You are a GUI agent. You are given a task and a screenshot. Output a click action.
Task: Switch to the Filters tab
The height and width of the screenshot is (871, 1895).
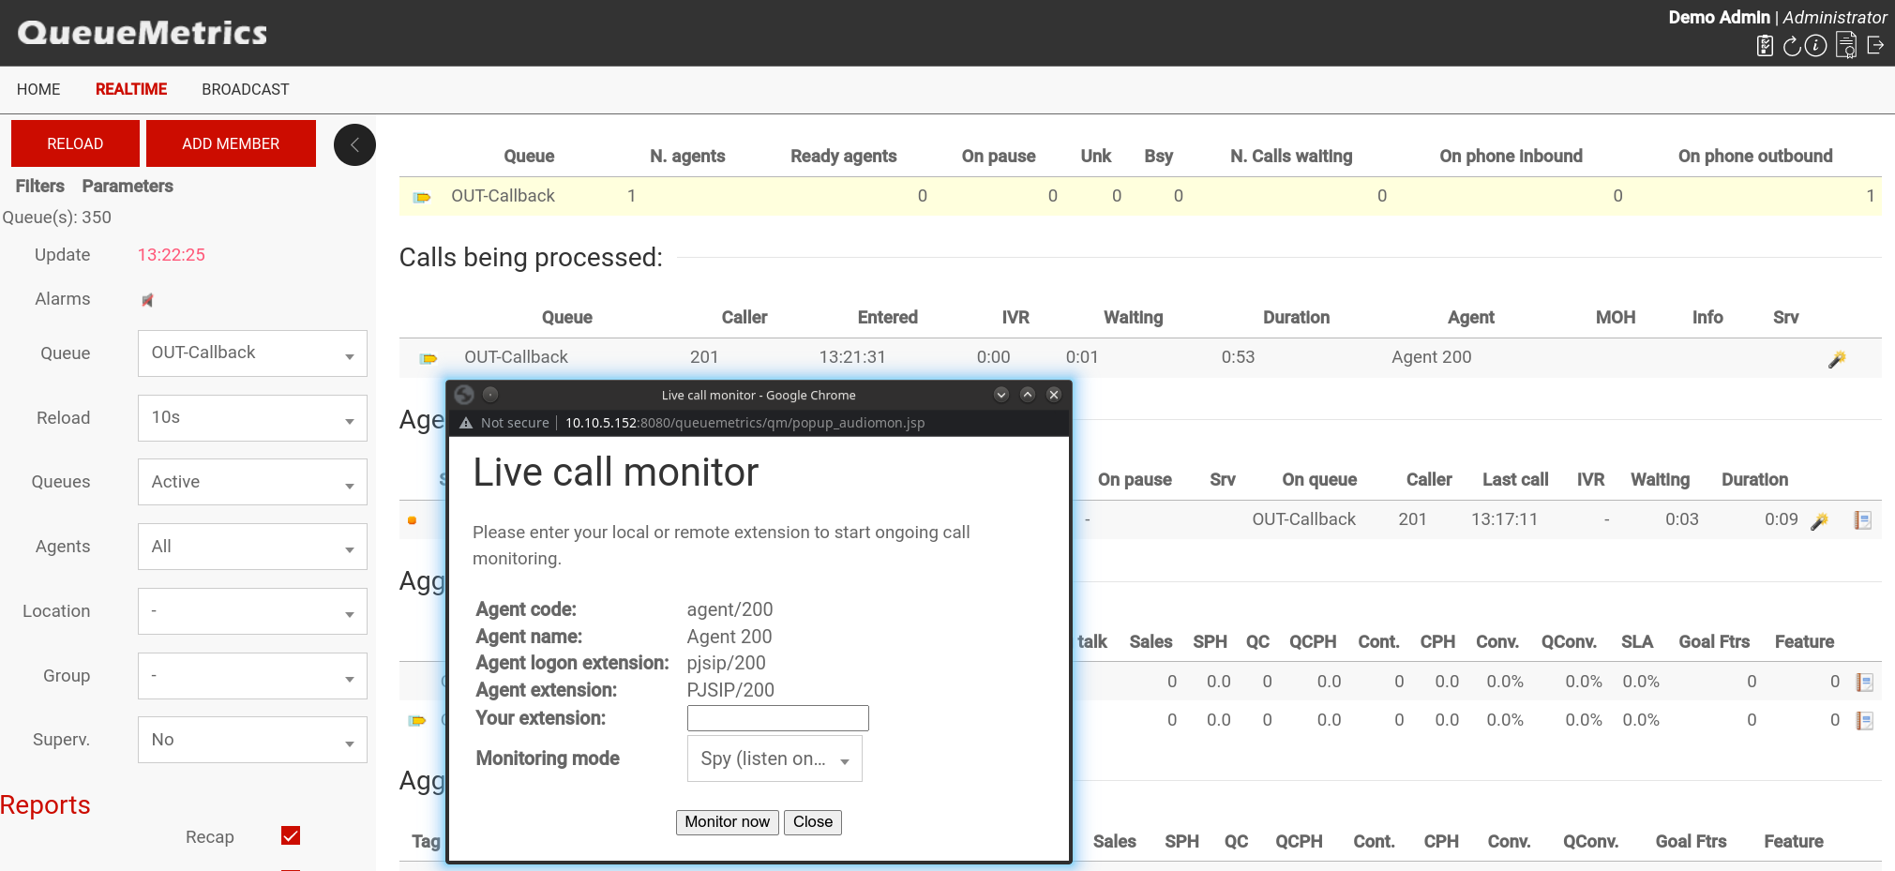tap(40, 186)
